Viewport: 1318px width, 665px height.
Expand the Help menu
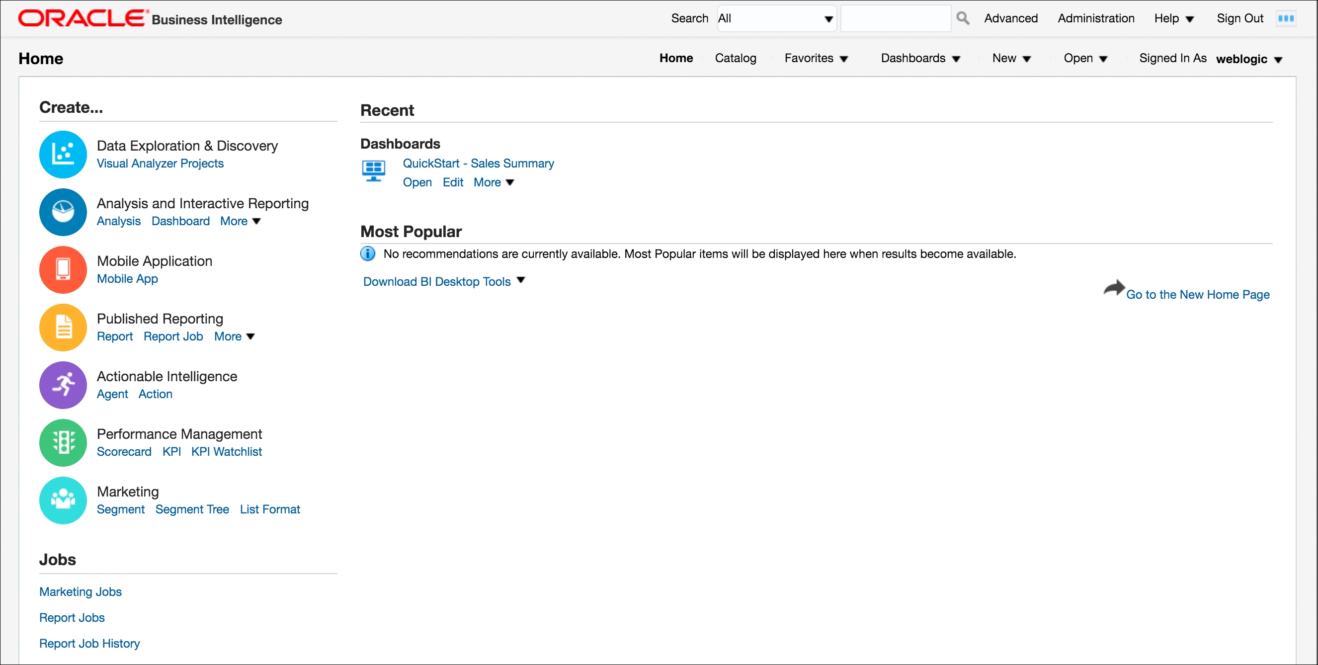(x=1174, y=18)
